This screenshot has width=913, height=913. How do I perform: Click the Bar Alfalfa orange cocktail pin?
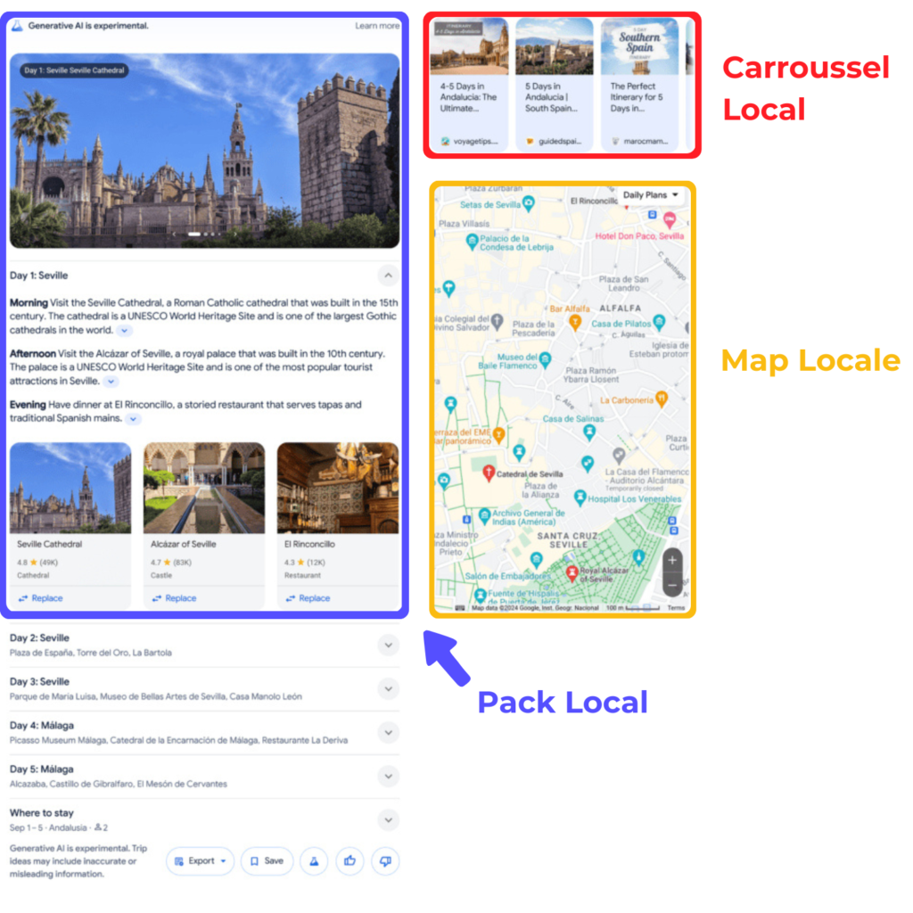click(576, 322)
